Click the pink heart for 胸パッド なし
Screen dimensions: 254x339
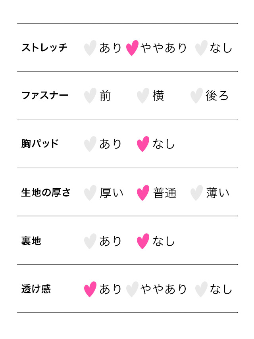143,144
